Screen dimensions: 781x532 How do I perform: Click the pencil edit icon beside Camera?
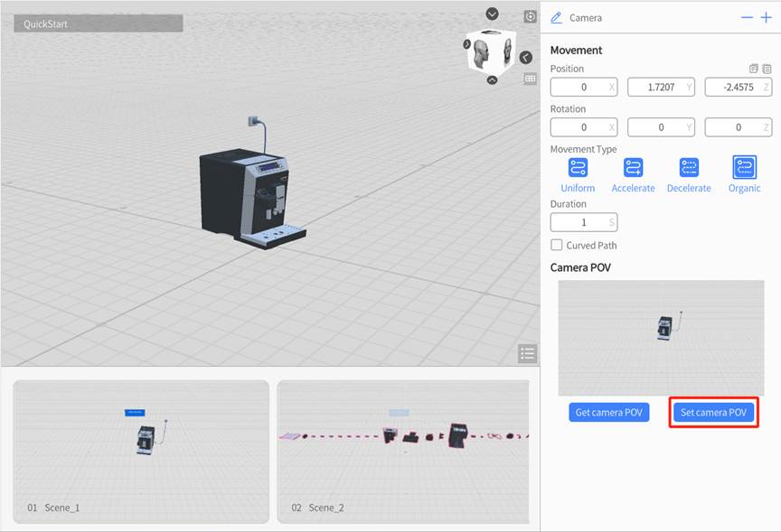coord(556,17)
